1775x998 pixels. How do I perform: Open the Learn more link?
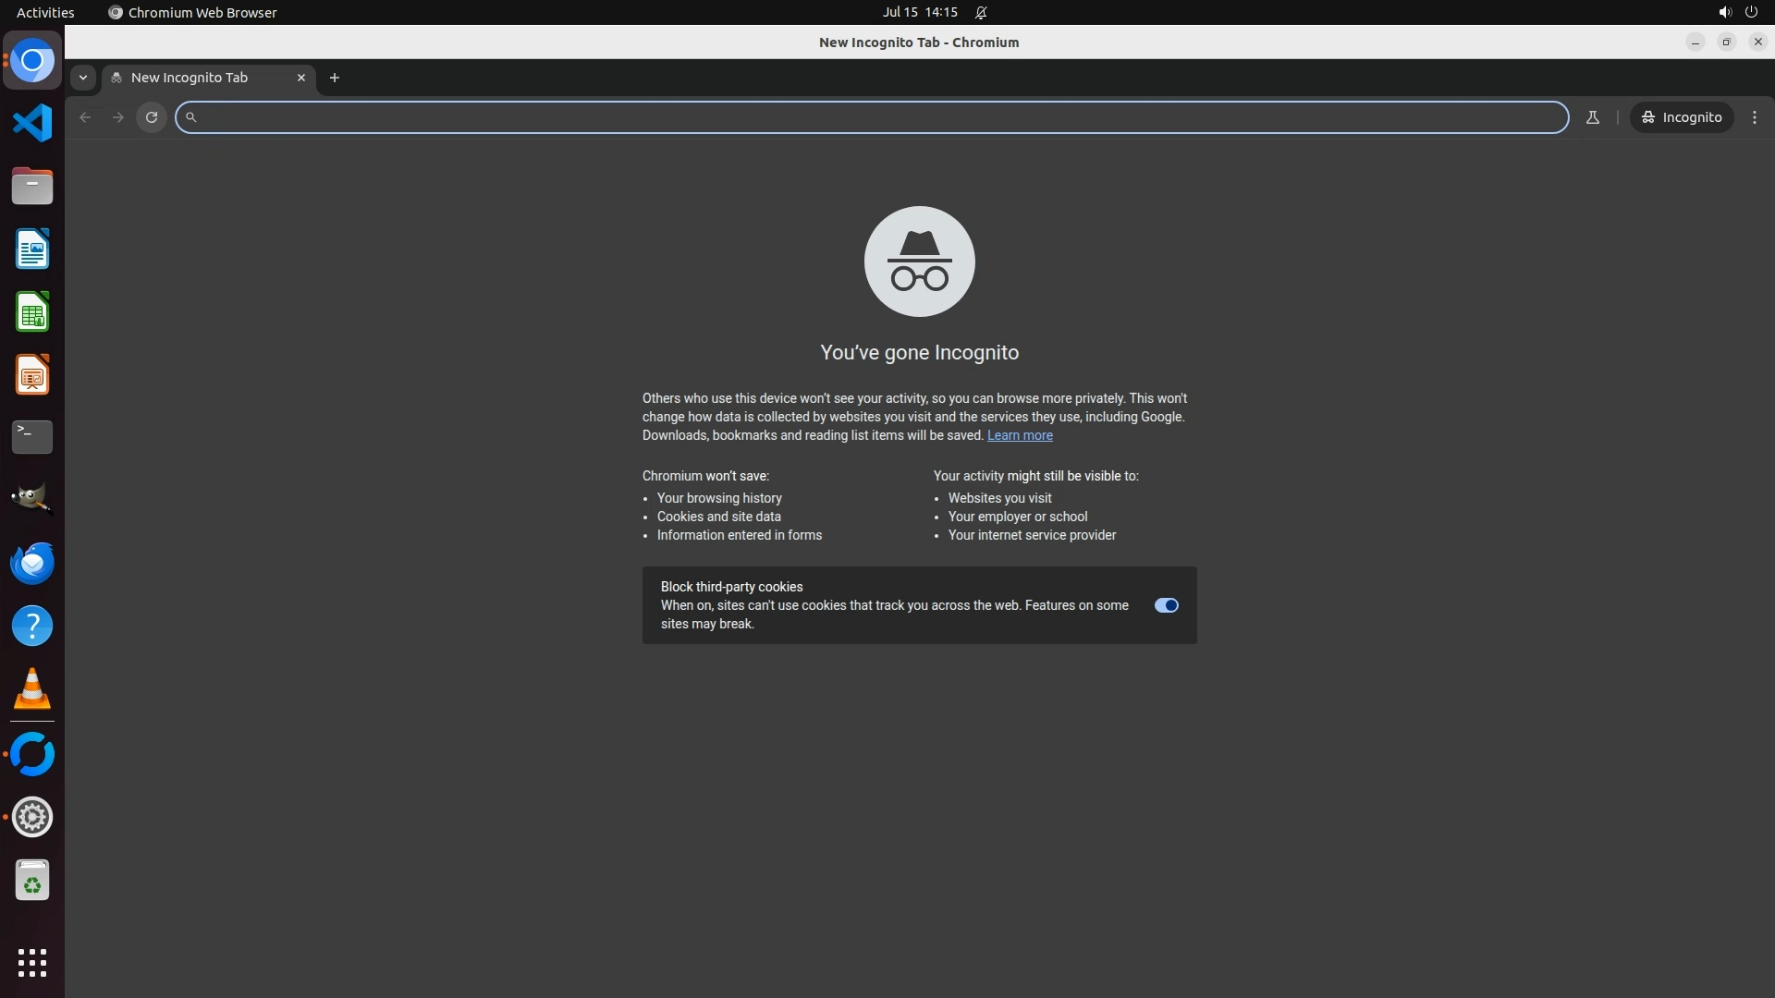[1019, 435]
